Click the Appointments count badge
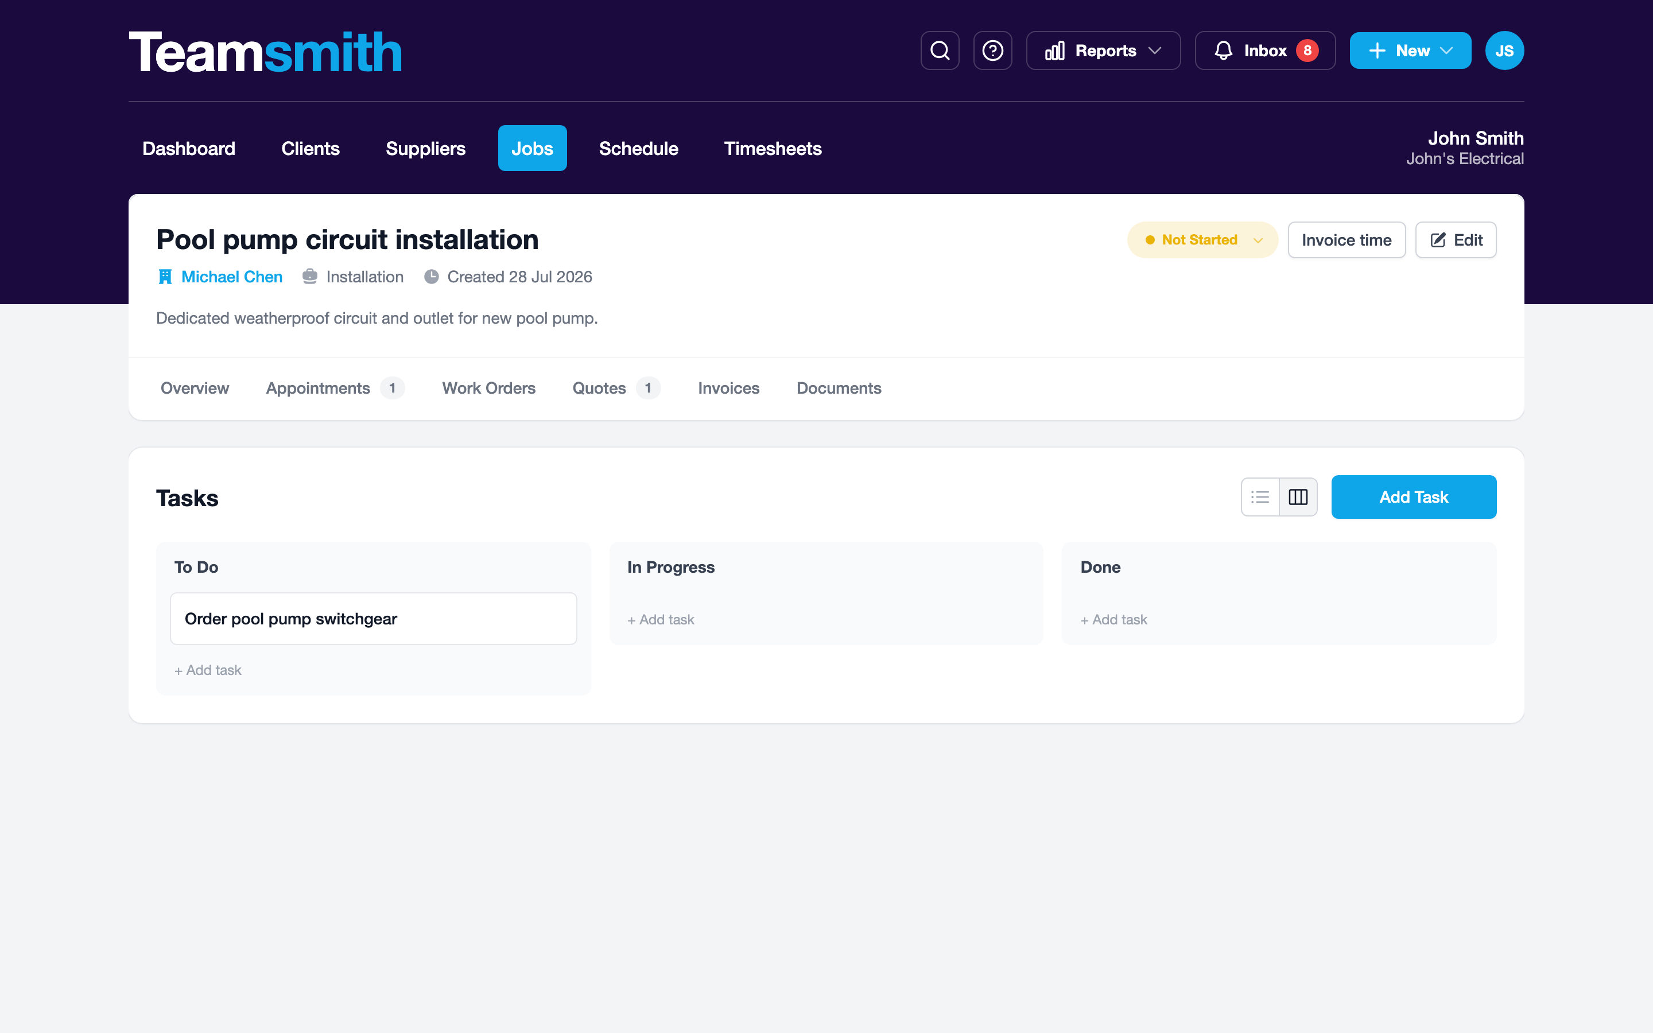The width and height of the screenshot is (1653, 1033). pos(392,388)
